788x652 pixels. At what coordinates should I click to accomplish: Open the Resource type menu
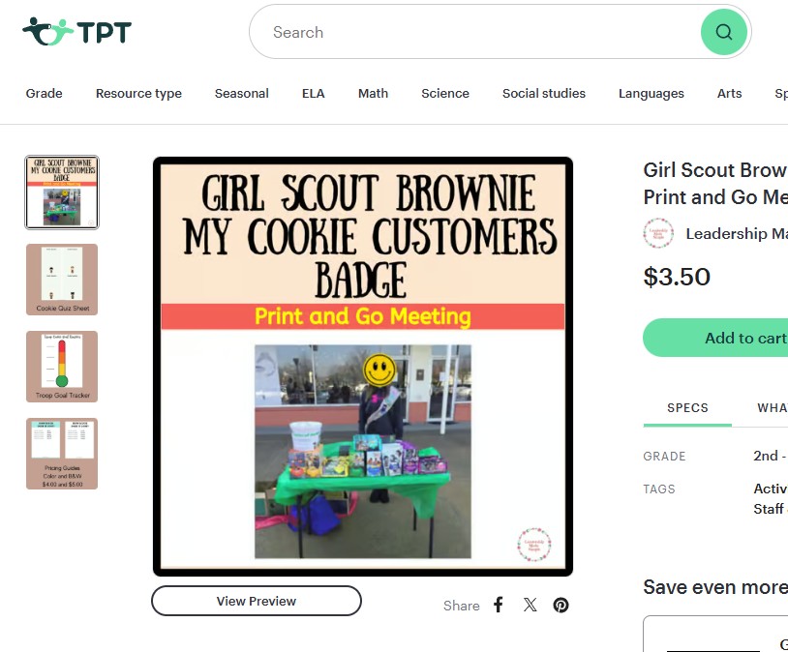(x=138, y=94)
